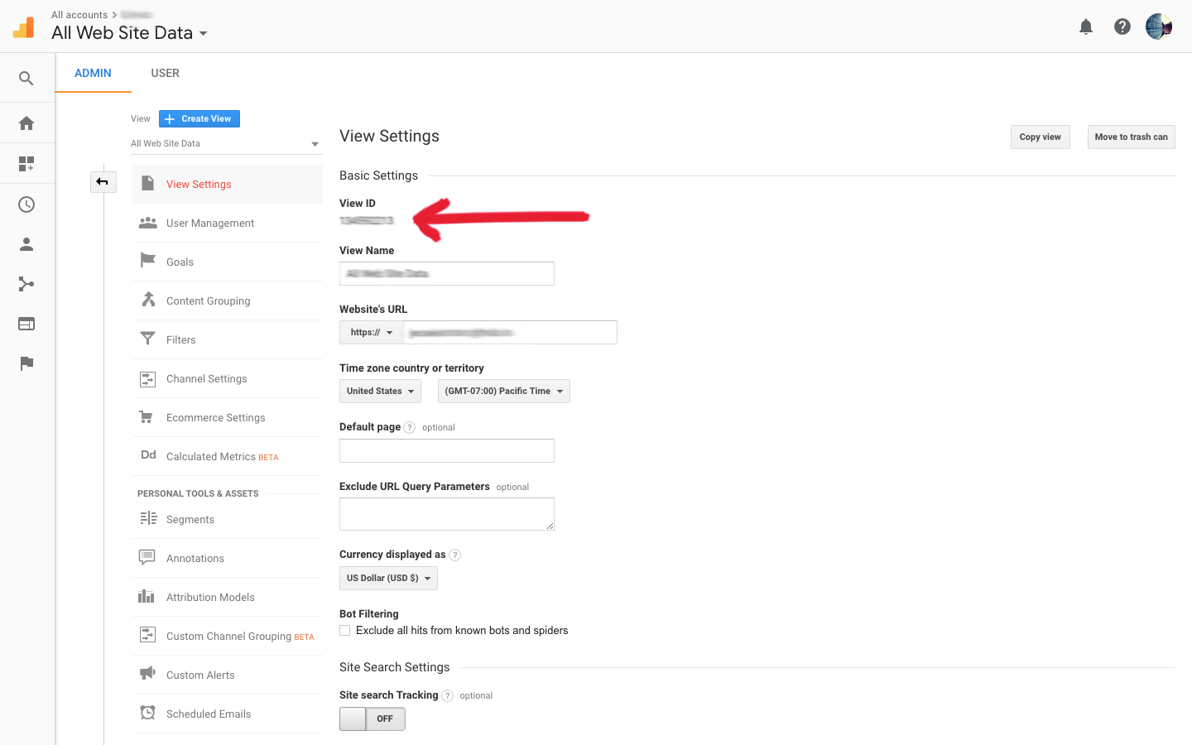Open the Pacific Time zone dropdown
Image resolution: width=1192 pixels, height=745 pixels.
pyautogui.click(x=503, y=392)
